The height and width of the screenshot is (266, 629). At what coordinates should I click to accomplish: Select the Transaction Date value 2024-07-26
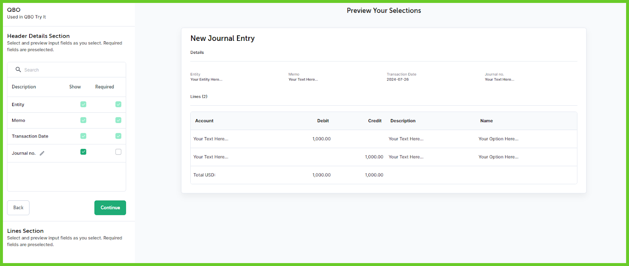click(397, 79)
